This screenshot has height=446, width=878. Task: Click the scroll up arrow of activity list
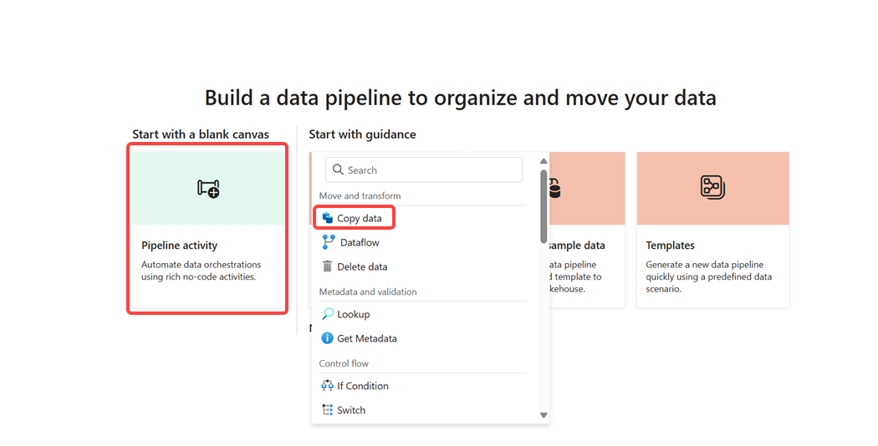(x=544, y=162)
